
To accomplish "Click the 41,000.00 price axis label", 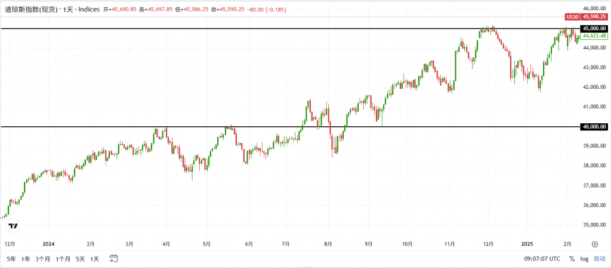I will pyautogui.click(x=594, y=107).
